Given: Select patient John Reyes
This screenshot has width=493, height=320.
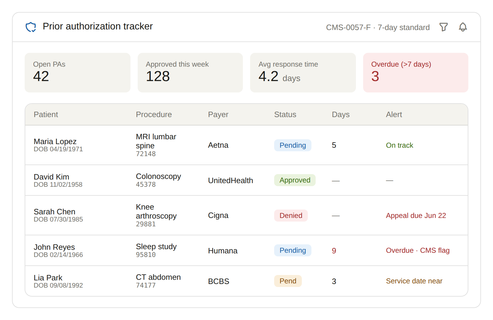Looking at the screenshot, I should (54, 247).
